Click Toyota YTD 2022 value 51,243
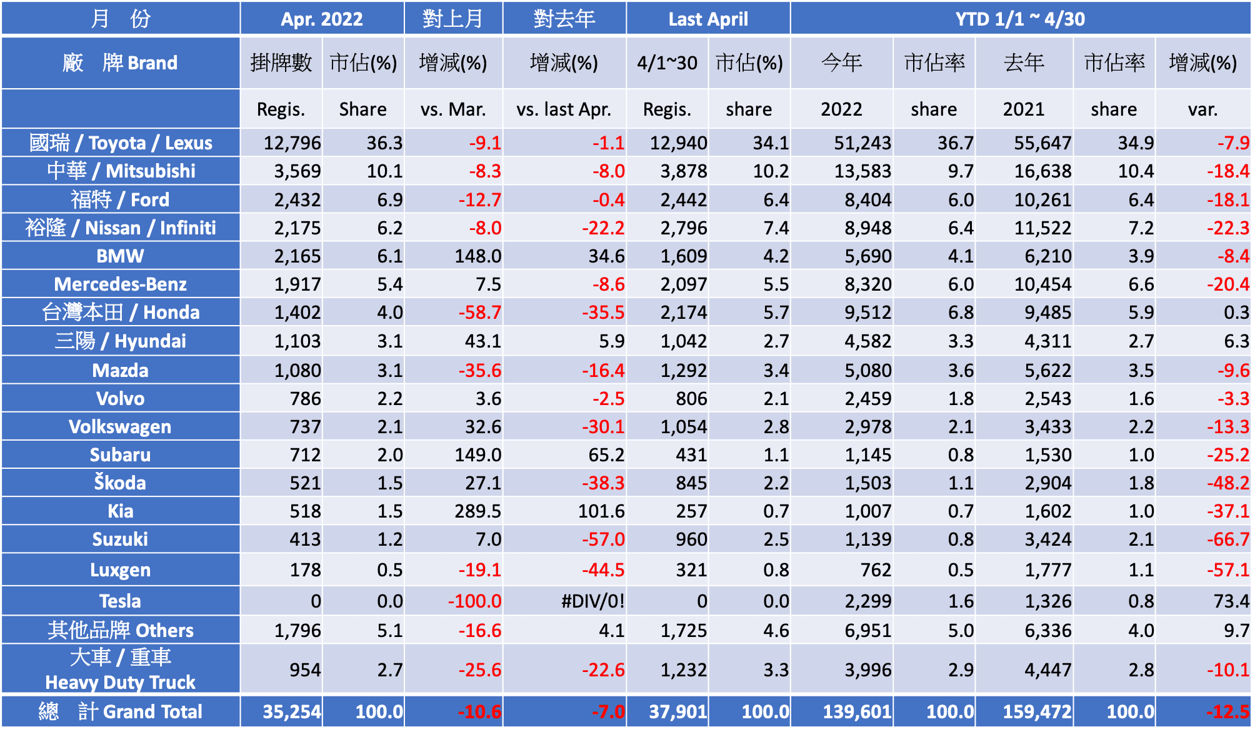The height and width of the screenshot is (737, 1255). tap(863, 143)
